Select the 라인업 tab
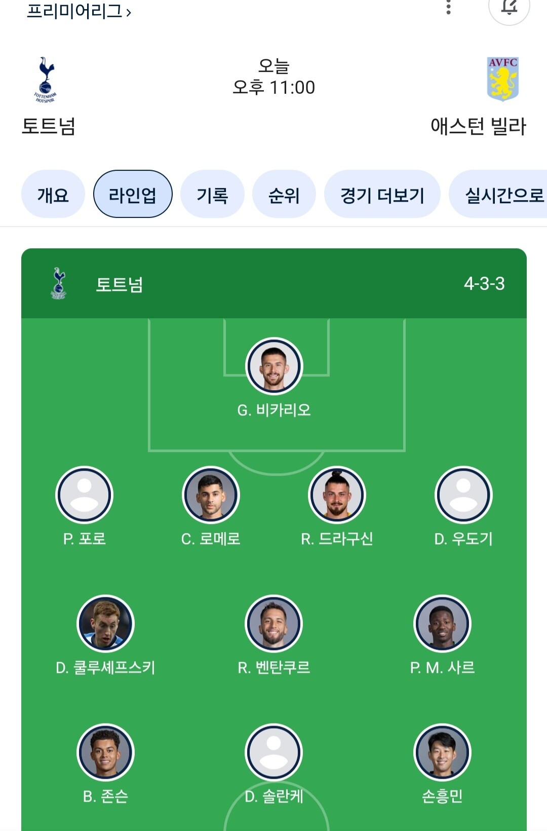 point(133,195)
